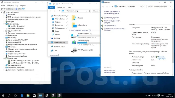Open the Действие menu in Device Manager
This screenshot has height=98, width=175.
[10, 6]
